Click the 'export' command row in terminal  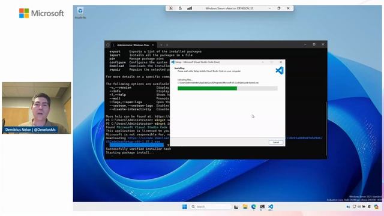click(155, 52)
